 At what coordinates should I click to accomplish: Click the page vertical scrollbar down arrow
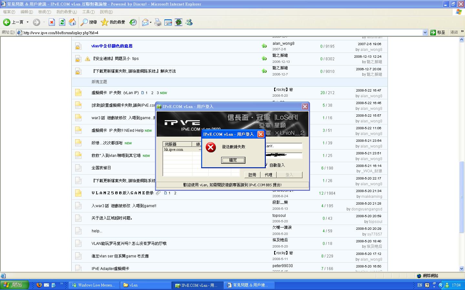tap(461, 268)
